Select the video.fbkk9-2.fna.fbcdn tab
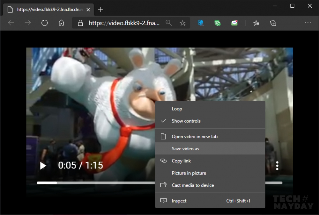Screen dimensions: 319x215 [48, 9]
